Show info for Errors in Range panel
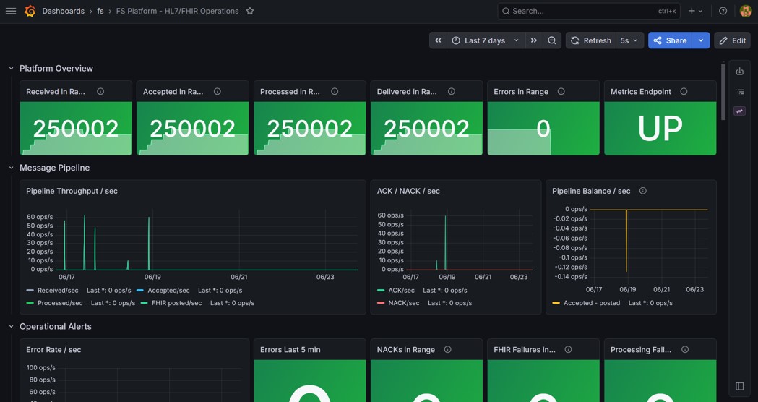This screenshot has width=758, height=402. click(561, 91)
